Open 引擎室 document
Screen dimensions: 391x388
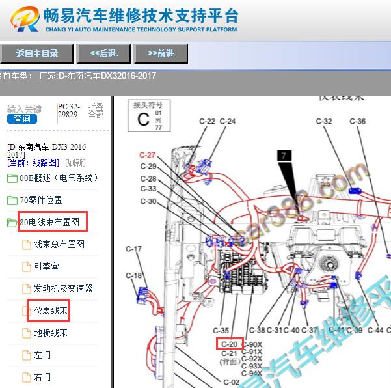pyautogui.click(x=47, y=266)
